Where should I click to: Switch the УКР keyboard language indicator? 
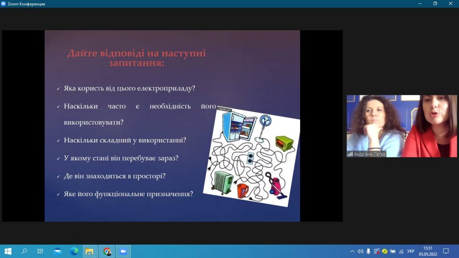(x=411, y=251)
